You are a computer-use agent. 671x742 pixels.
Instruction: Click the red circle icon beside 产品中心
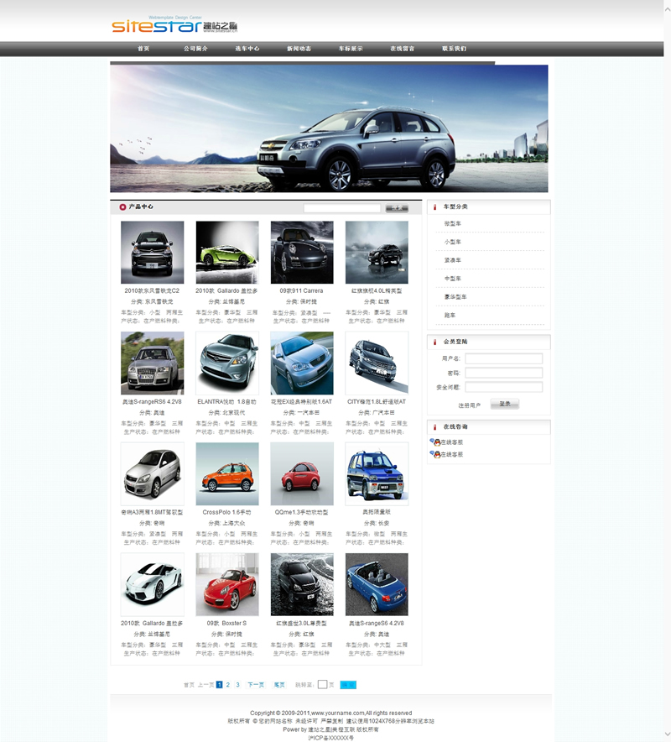click(122, 206)
